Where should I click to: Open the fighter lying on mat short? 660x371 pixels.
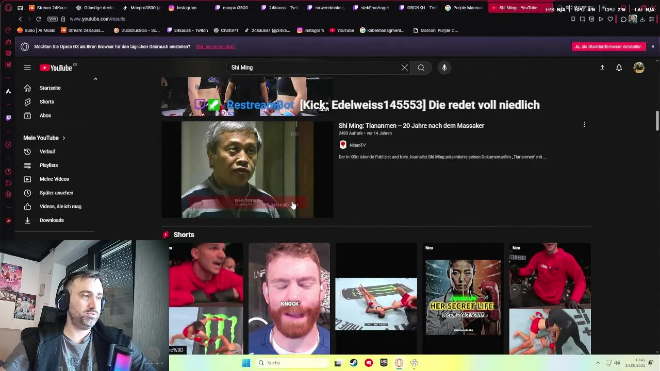click(x=376, y=299)
